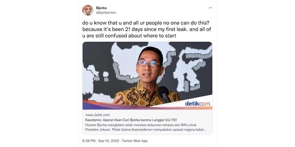Click the detikcom logo on the image
The width and height of the screenshot is (295, 147).
coord(197,104)
